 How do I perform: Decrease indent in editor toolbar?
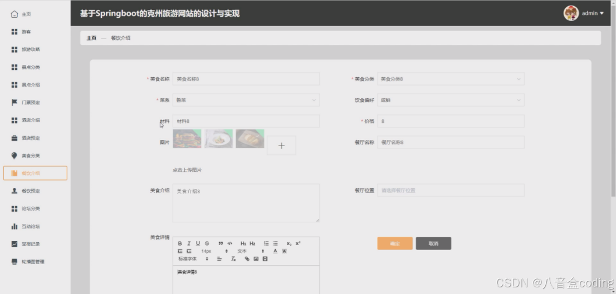pos(180,251)
